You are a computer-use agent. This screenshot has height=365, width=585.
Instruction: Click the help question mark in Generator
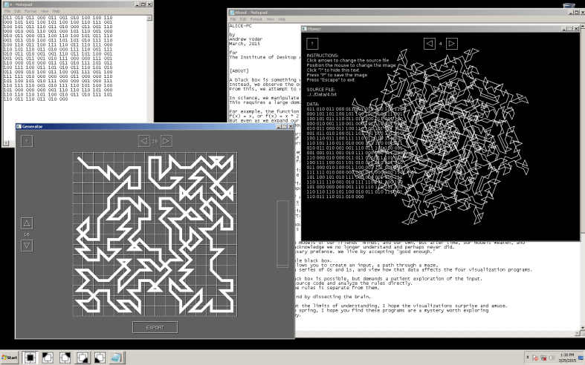pyautogui.click(x=26, y=141)
